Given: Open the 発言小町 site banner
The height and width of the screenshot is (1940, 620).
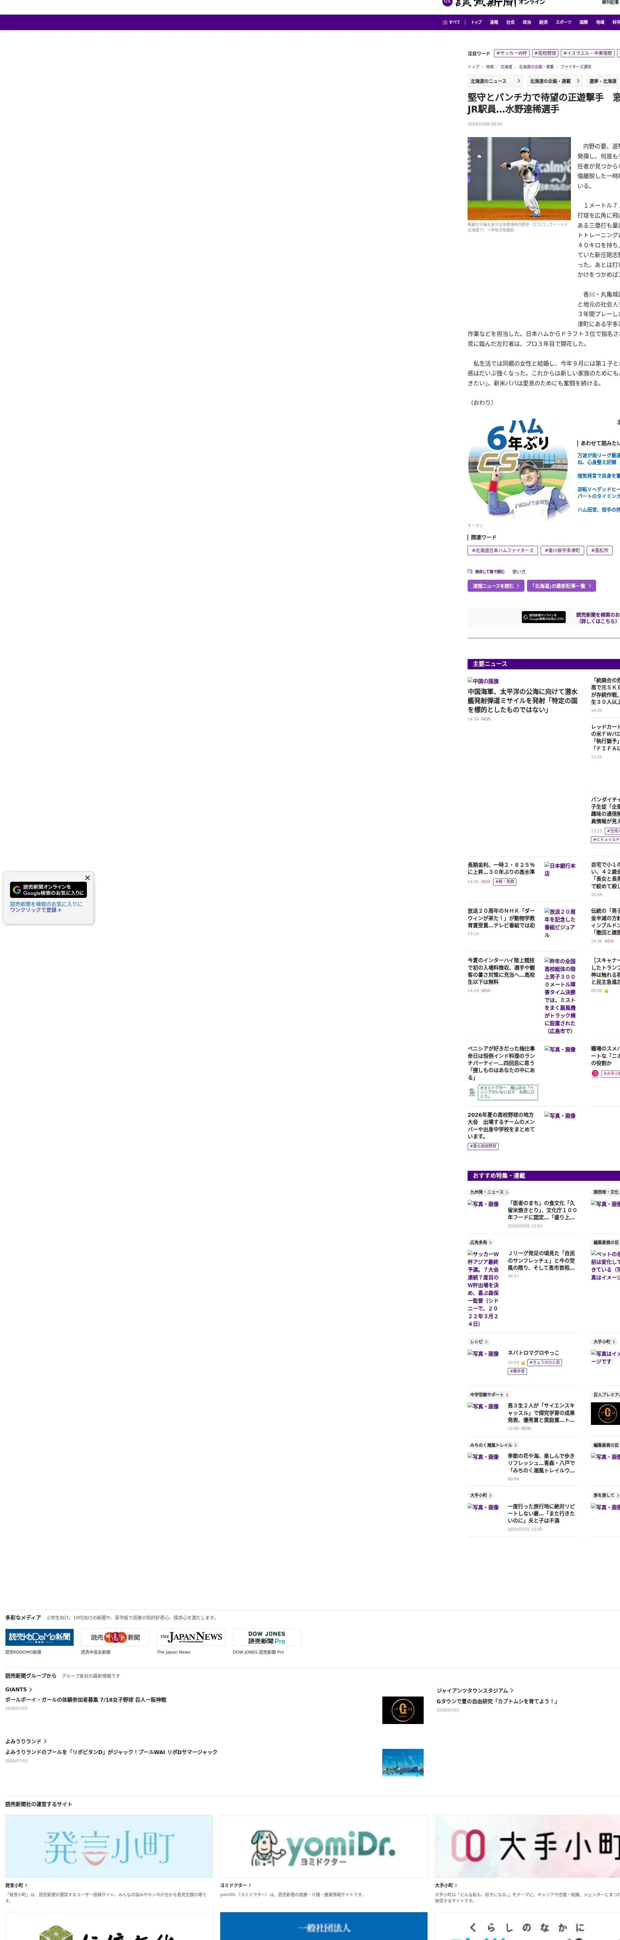Looking at the screenshot, I should pyautogui.click(x=109, y=1846).
